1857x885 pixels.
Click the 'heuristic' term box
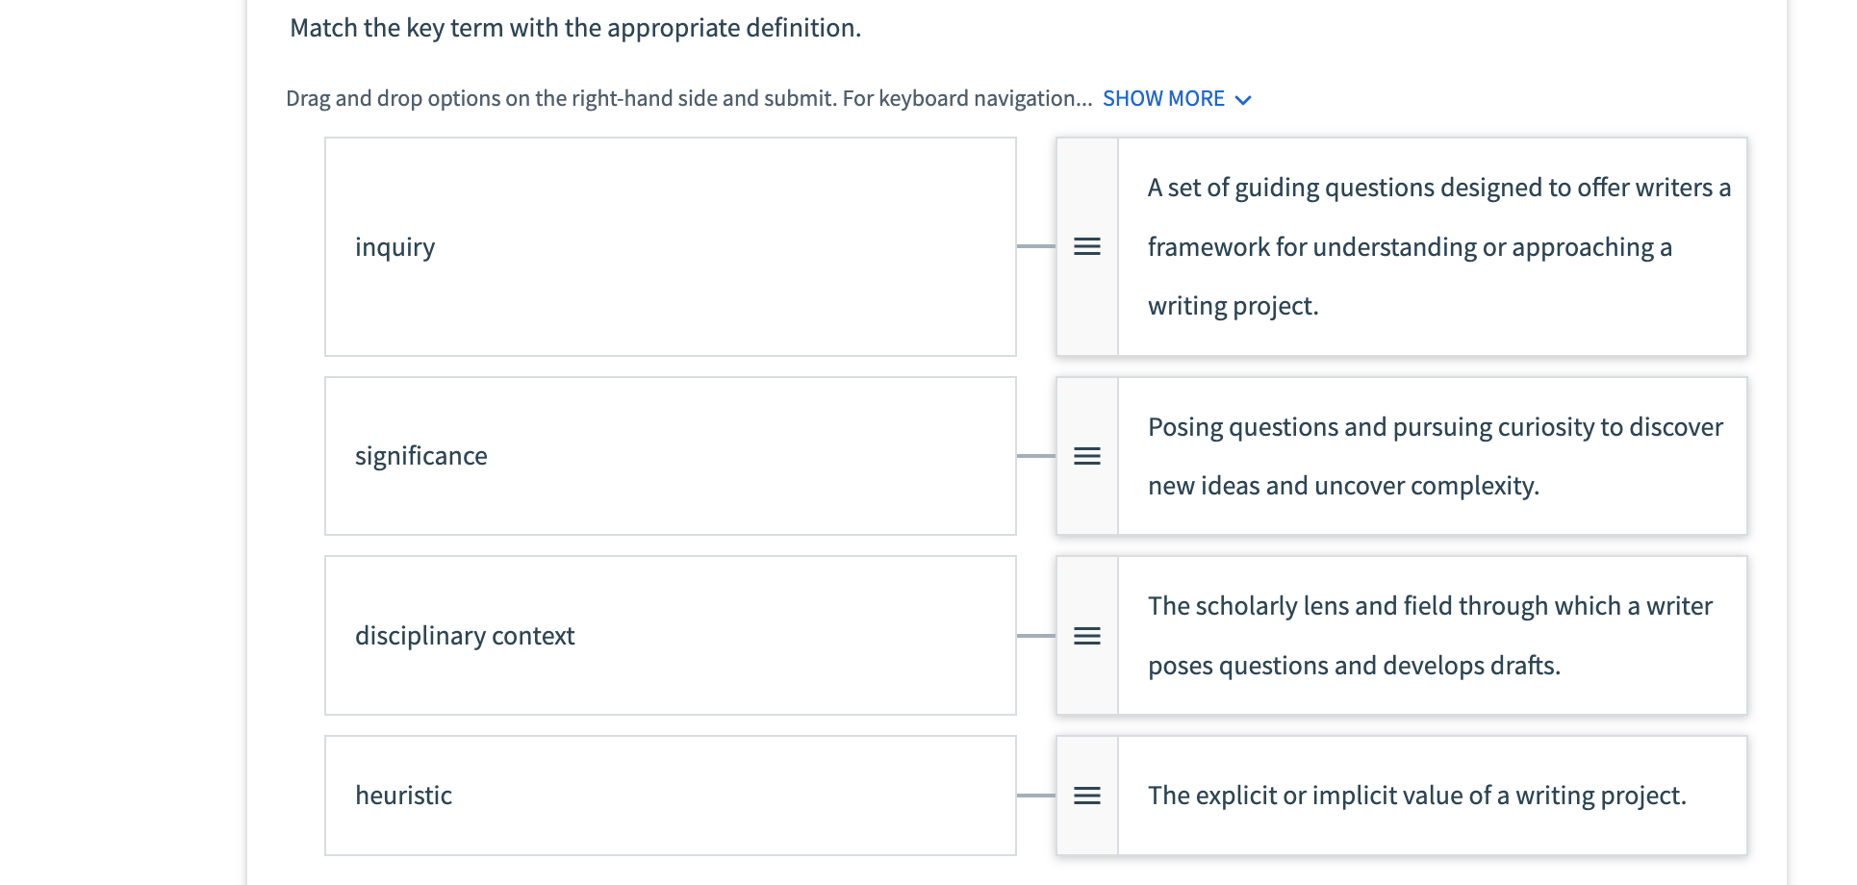[670, 796]
